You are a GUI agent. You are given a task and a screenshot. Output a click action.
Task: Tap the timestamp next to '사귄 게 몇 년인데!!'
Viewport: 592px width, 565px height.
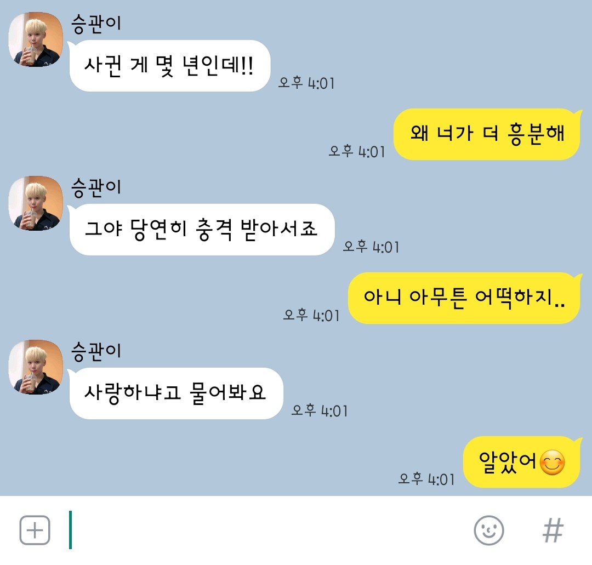pyautogui.click(x=306, y=83)
